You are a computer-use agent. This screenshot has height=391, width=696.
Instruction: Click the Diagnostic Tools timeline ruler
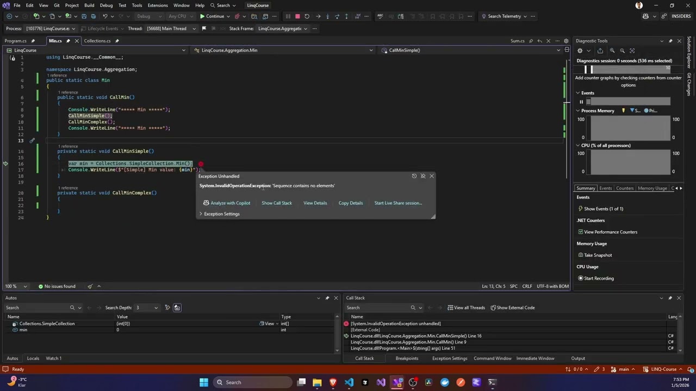[627, 69]
